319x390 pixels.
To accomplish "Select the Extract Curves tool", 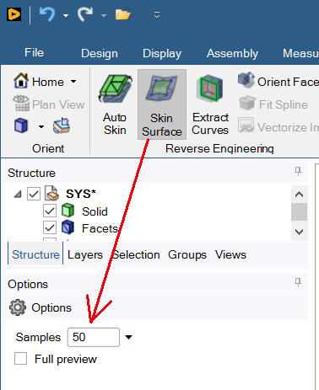I will (210, 104).
